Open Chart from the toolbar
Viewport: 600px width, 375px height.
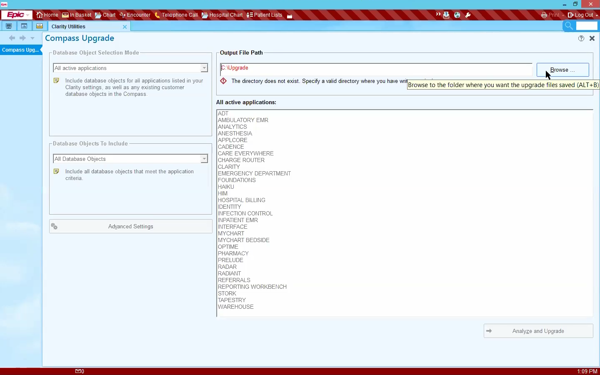click(105, 15)
